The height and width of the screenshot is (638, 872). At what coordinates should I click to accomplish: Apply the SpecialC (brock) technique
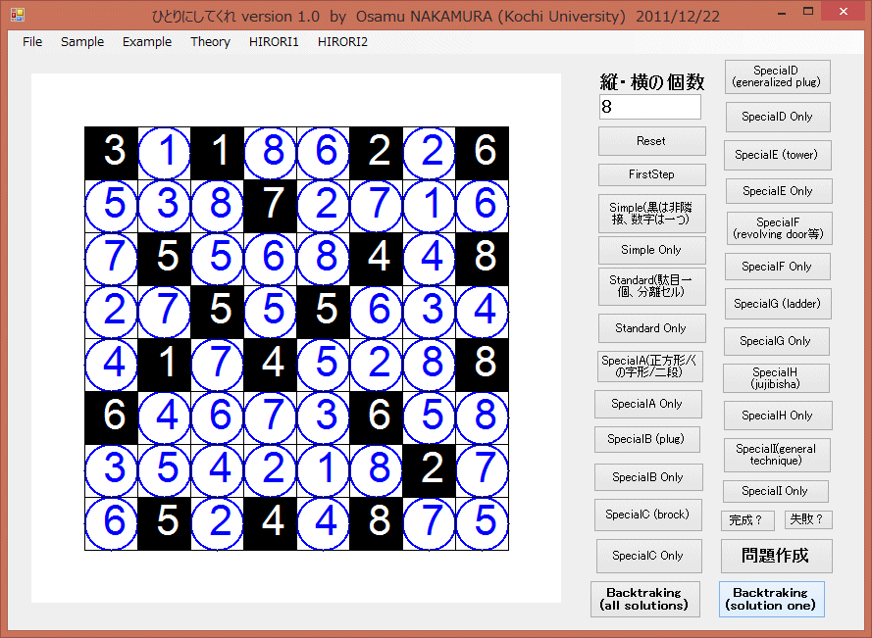(648, 515)
